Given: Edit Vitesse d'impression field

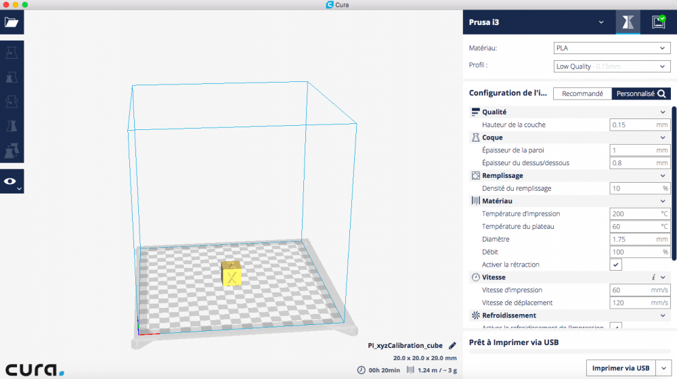Looking at the screenshot, I should pos(640,290).
